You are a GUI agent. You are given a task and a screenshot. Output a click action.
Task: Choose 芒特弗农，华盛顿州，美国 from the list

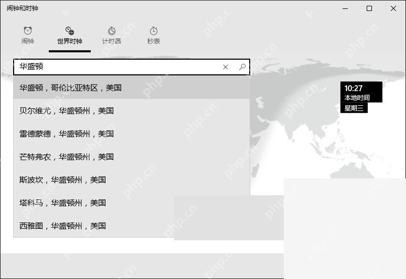(x=132, y=157)
